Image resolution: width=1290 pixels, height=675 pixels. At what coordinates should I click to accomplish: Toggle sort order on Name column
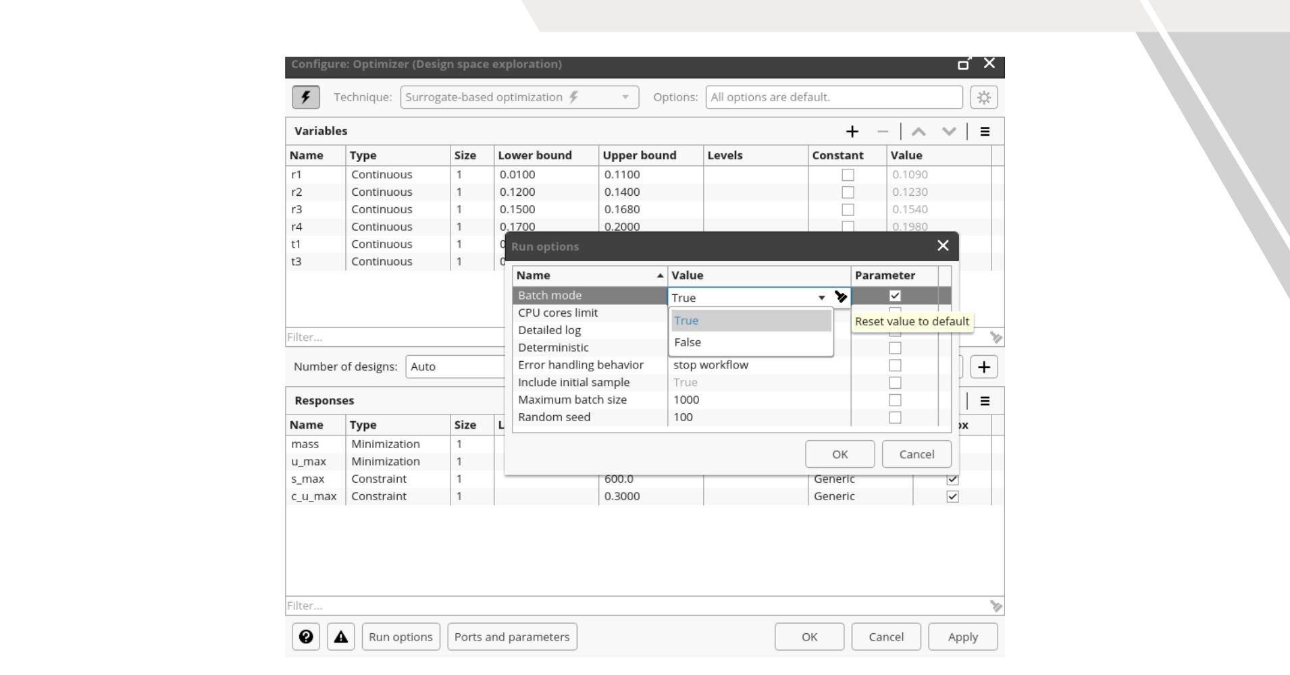[x=588, y=275]
